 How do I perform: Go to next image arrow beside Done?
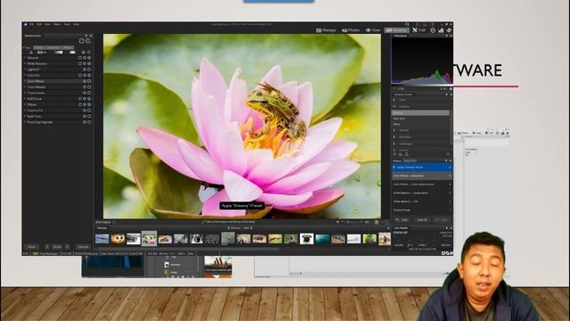(x=68, y=247)
